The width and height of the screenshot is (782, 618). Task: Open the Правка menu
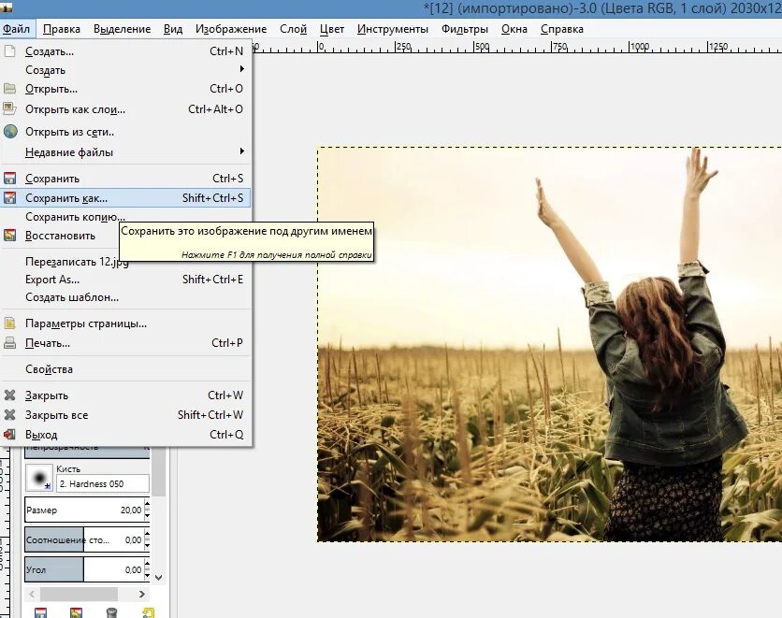(x=62, y=29)
